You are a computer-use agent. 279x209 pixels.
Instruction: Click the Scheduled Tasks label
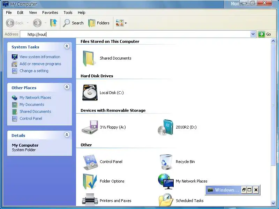(189, 201)
